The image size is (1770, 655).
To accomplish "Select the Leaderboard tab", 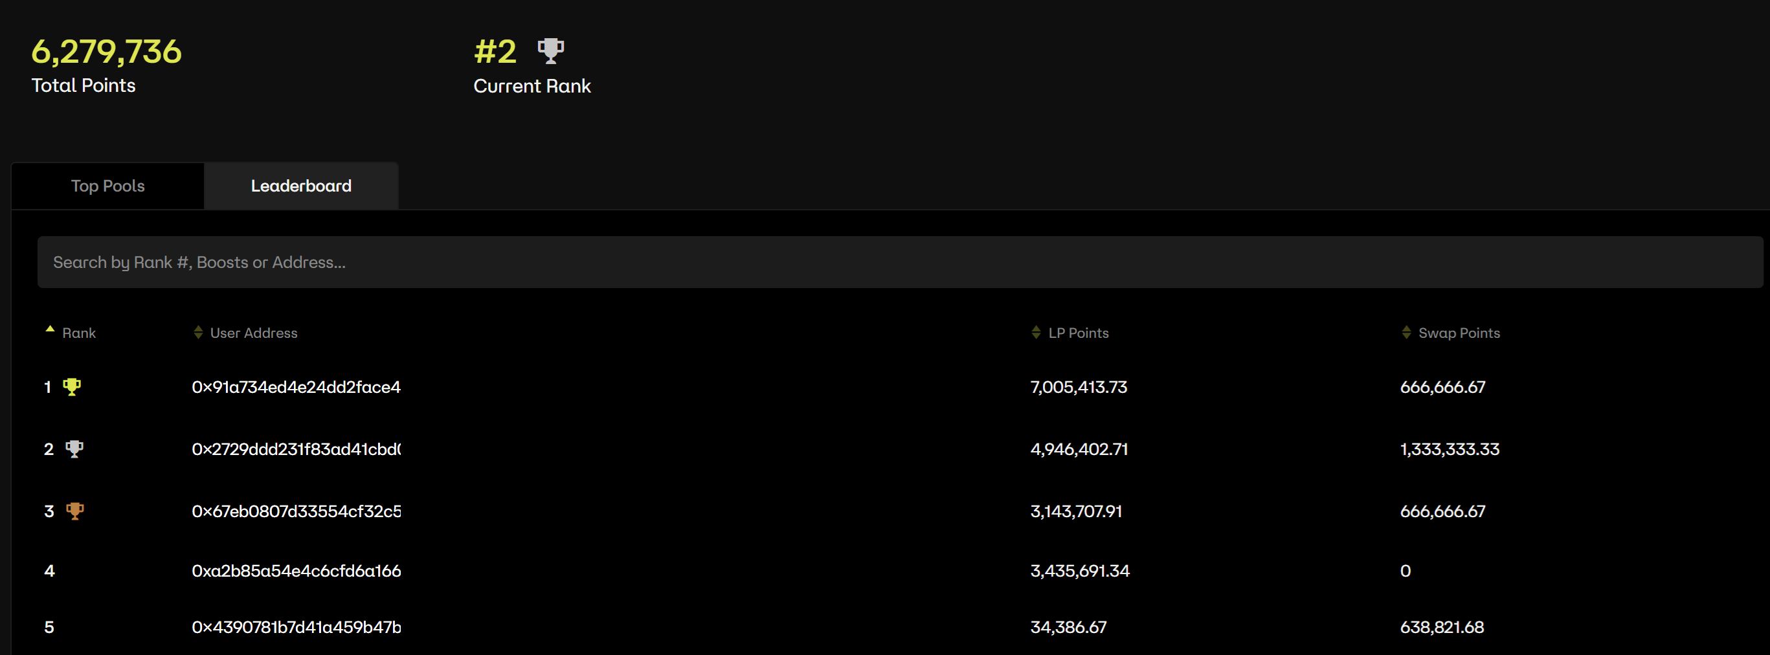I will [301, 186].
